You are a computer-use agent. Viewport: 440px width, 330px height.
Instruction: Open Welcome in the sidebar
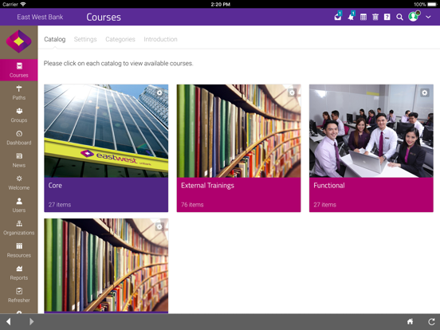tap(19, 183)
